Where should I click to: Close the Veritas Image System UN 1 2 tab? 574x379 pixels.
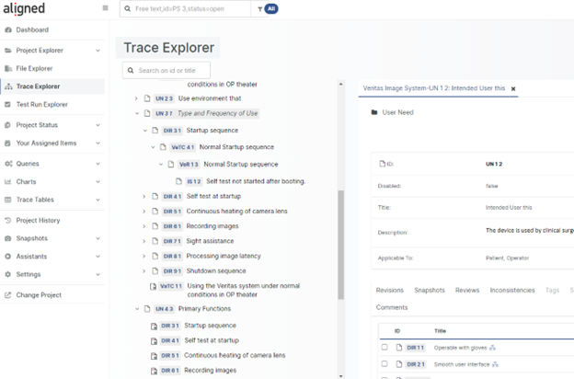(513, 89)
